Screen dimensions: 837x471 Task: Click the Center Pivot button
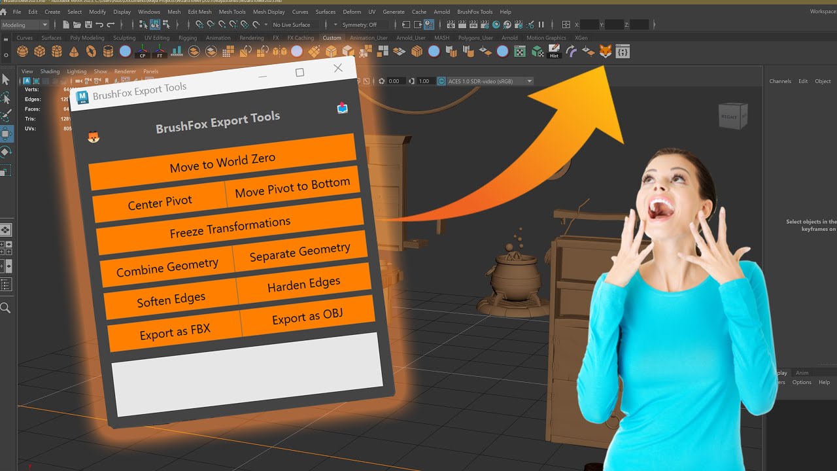tap(160, 202)
